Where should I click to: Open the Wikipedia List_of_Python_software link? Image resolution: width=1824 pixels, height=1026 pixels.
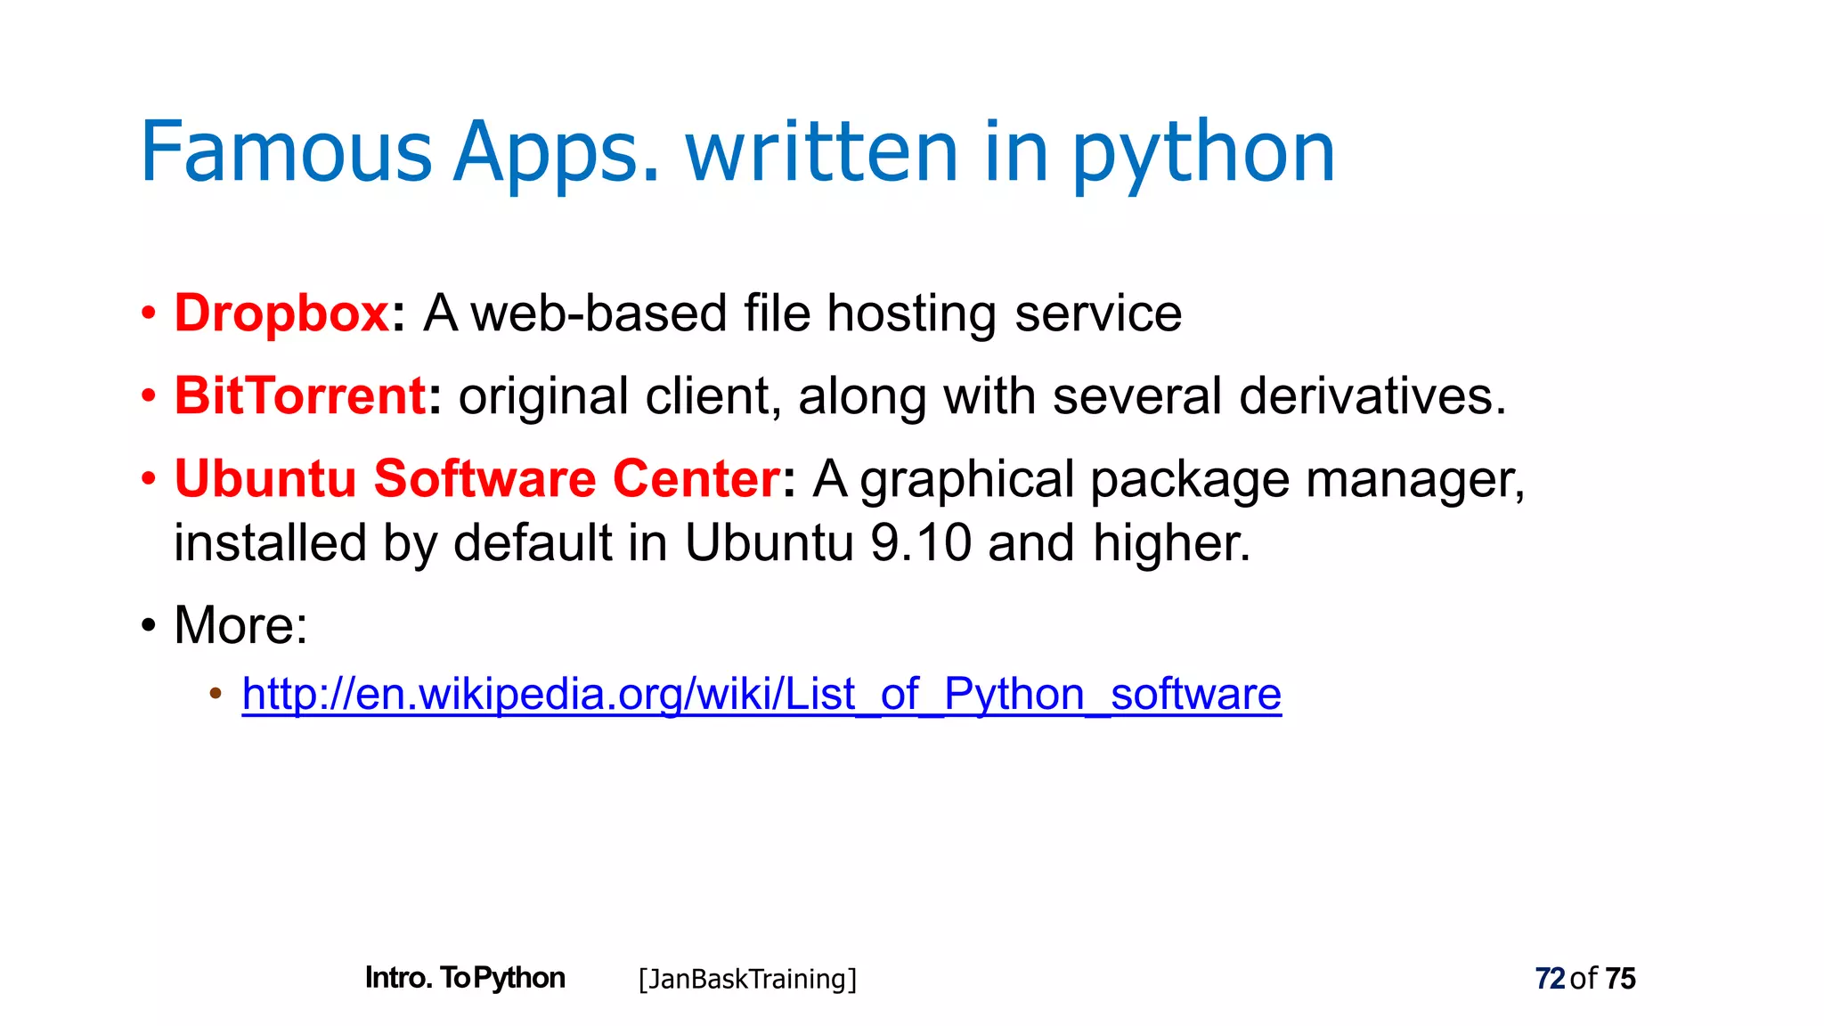click(761, 694)
